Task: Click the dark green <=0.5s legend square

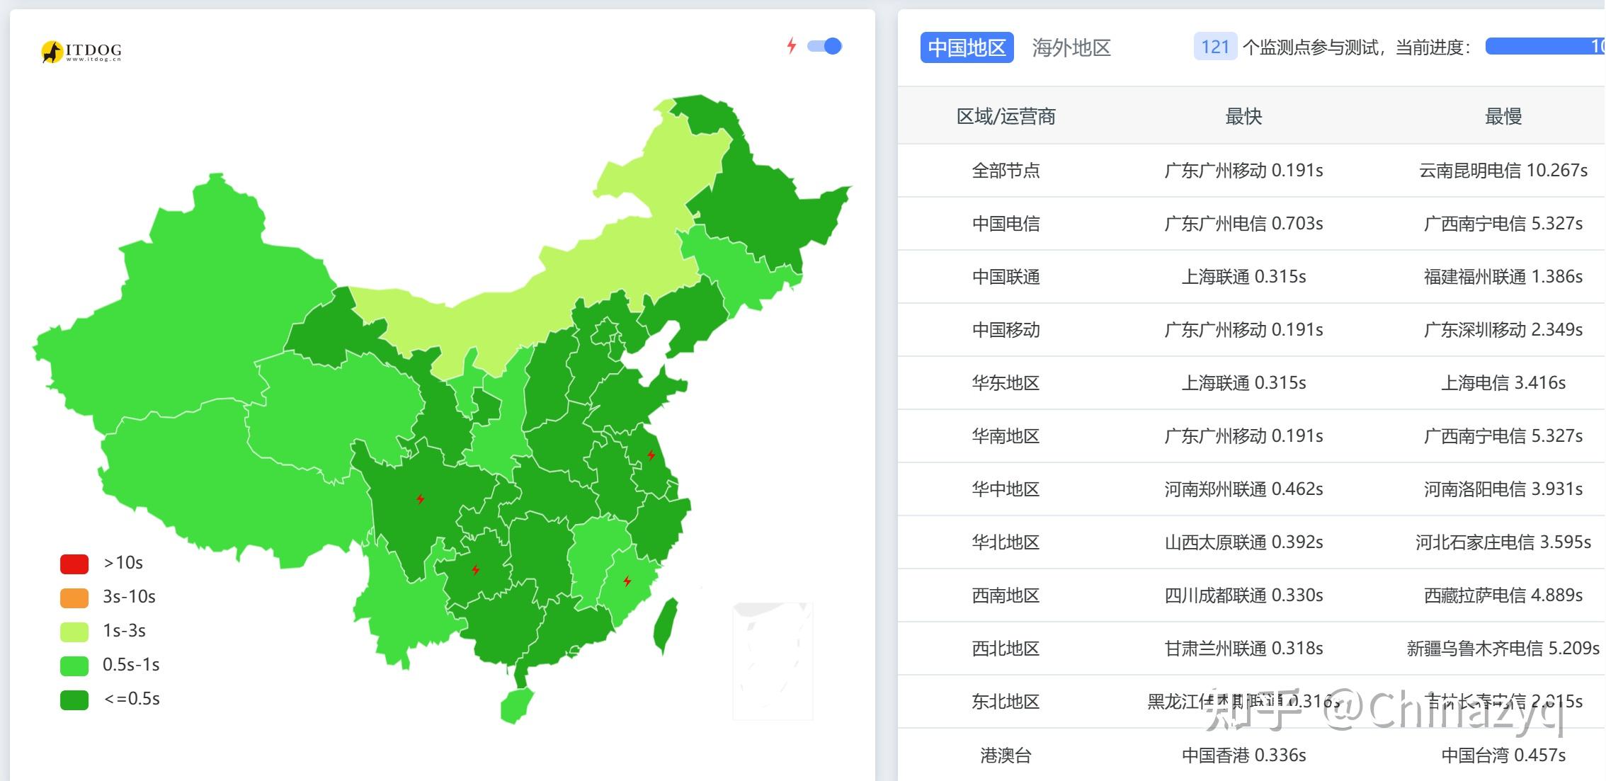Action: point(73,699)
